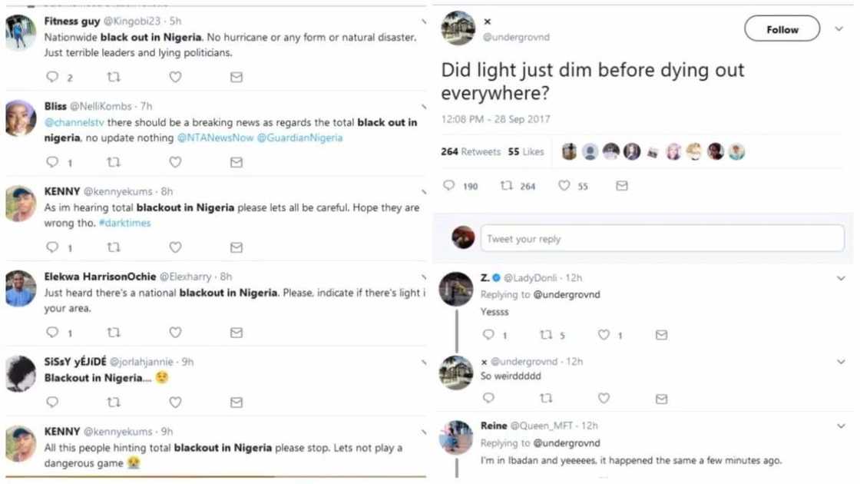The image size is (860, 484).
Task: Retweet the main tweet with 264 retweets
Action: 507,186
